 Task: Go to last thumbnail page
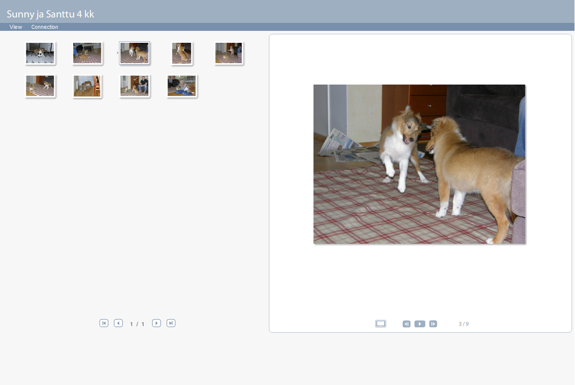point(171,323)
